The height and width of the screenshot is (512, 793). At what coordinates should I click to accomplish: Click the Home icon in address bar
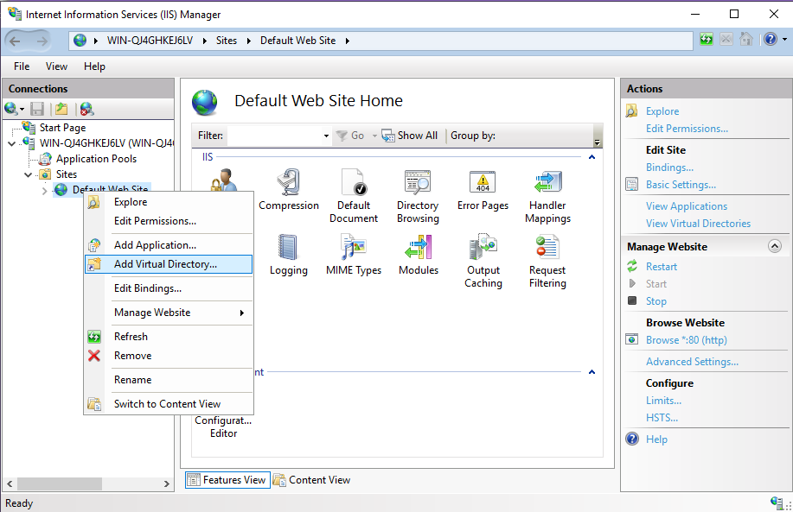[x=746, y=40]
